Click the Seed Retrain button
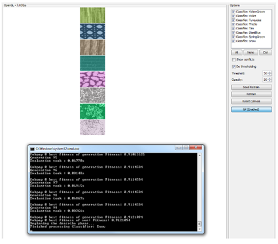The width and height of the screenshot is (278, 244). (251, 87)
